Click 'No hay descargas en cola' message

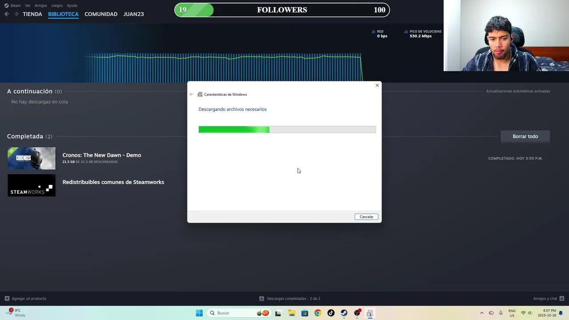tap(40, 102)
